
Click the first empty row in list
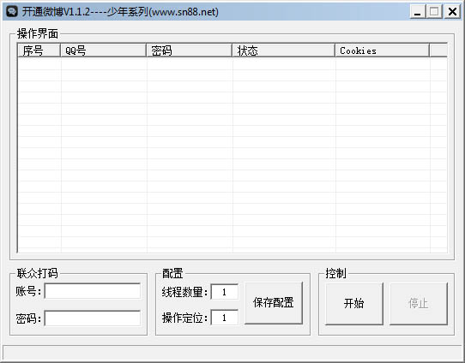click(232, 64)
